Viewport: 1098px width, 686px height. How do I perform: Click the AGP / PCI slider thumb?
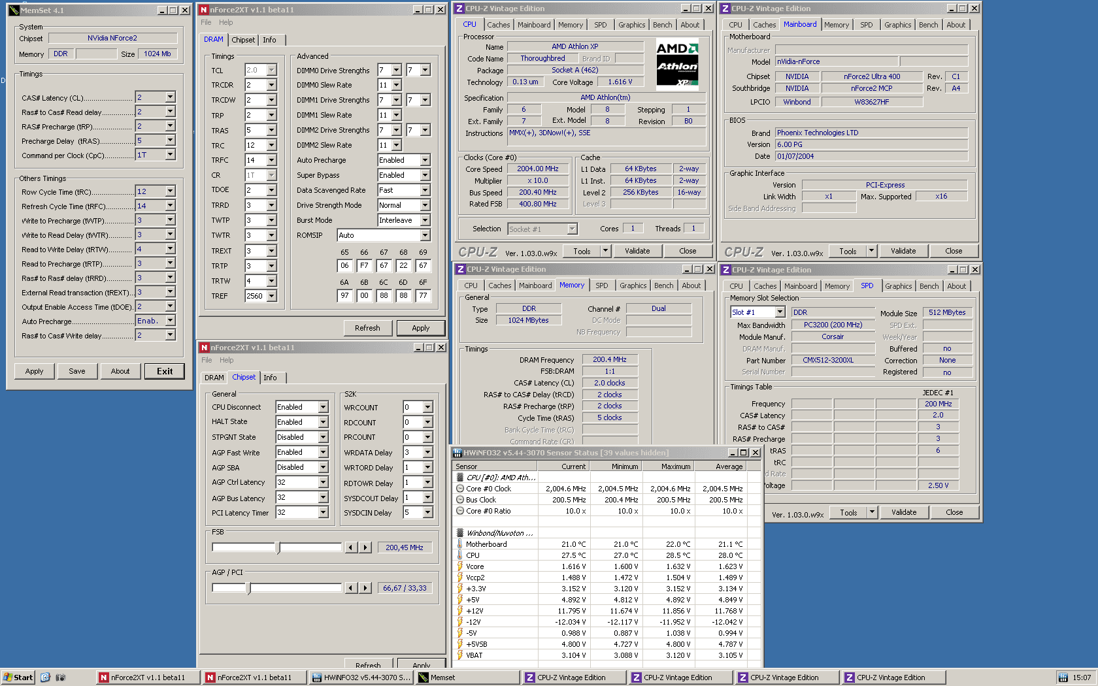click(248, 588)
